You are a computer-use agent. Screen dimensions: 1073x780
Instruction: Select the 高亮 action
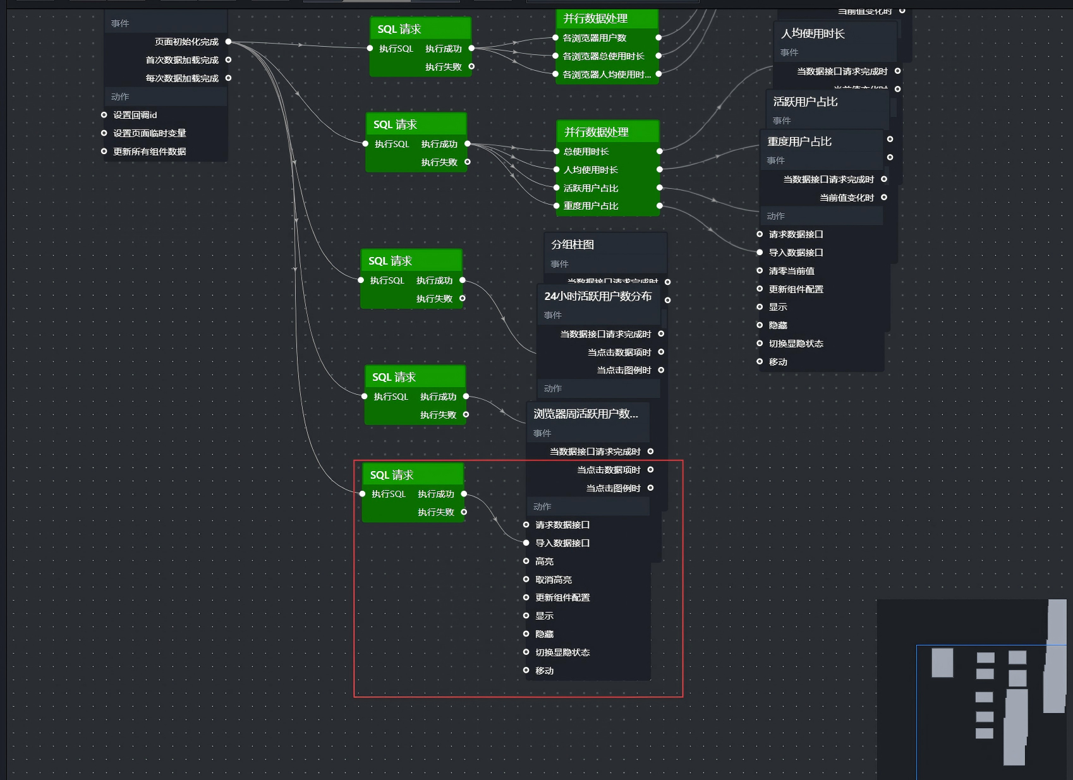coord(544,561)
